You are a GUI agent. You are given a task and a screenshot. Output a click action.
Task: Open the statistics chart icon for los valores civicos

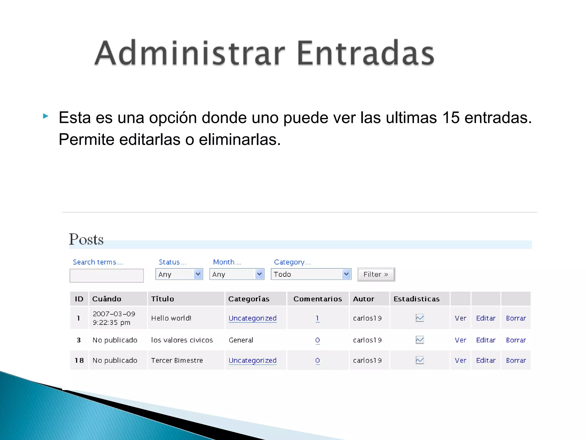pyautogui.click(x=419, y=340)
